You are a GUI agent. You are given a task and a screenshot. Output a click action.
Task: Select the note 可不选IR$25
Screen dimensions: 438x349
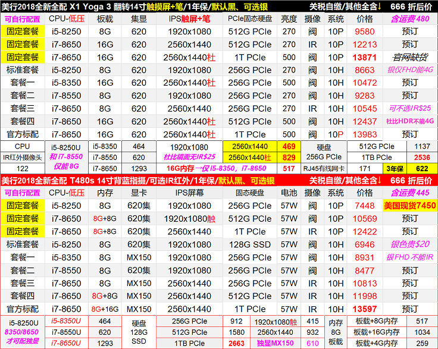(410, 108)
